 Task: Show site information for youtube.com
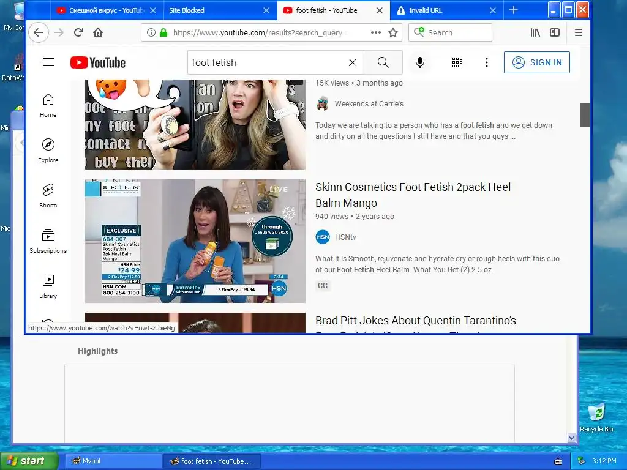point(151,33)
